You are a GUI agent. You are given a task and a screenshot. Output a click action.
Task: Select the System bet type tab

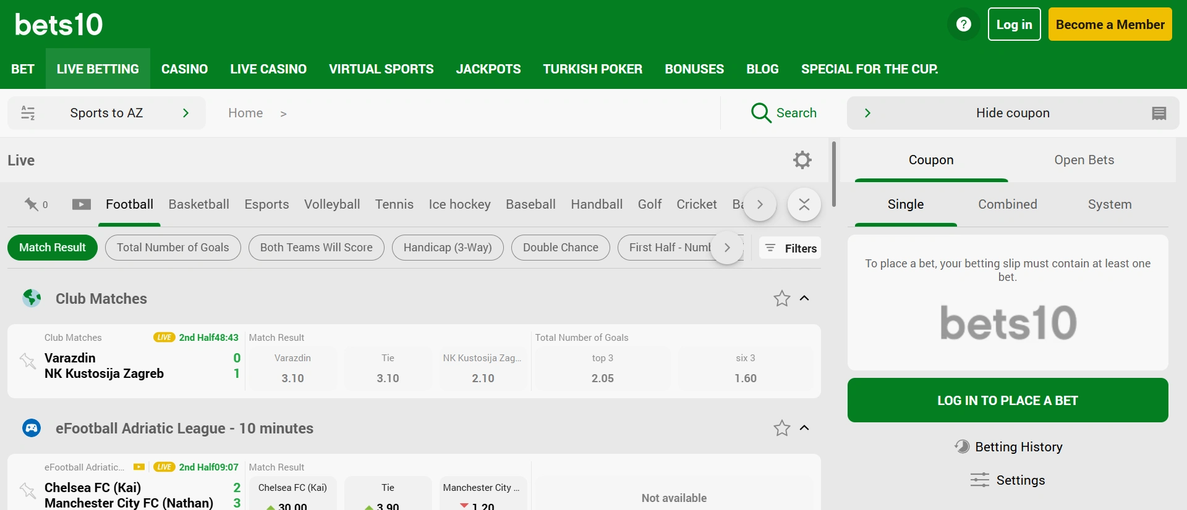(1110, 204)
